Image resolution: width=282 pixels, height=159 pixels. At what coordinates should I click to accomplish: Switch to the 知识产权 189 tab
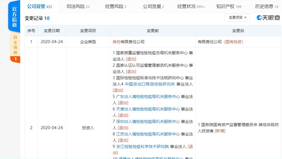click(229, 7)
